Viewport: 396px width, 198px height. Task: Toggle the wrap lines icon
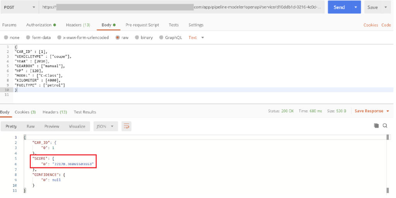click(x=126, y=127)
